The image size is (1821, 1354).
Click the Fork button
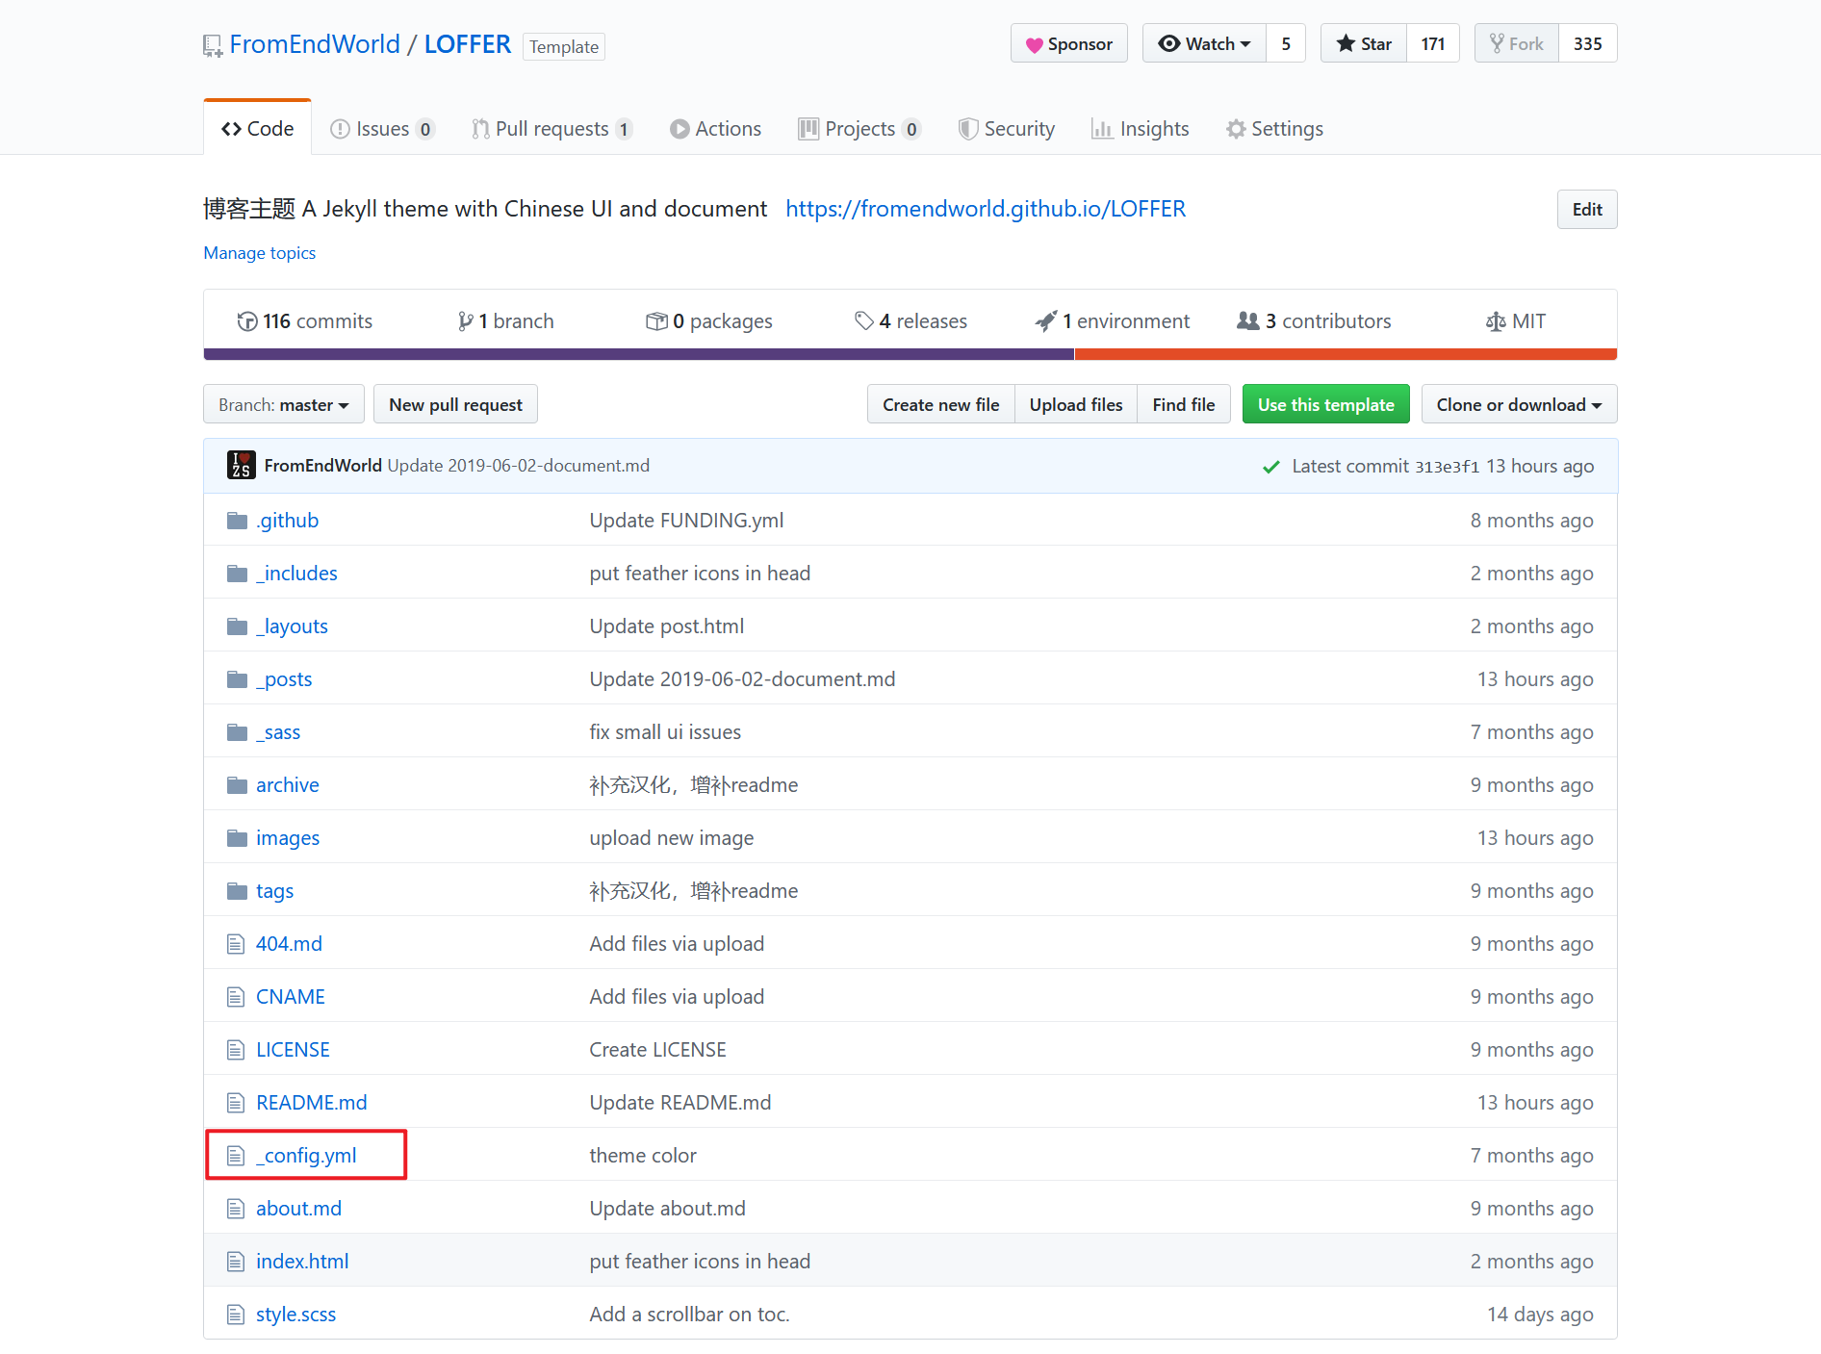pos(1516,43)
